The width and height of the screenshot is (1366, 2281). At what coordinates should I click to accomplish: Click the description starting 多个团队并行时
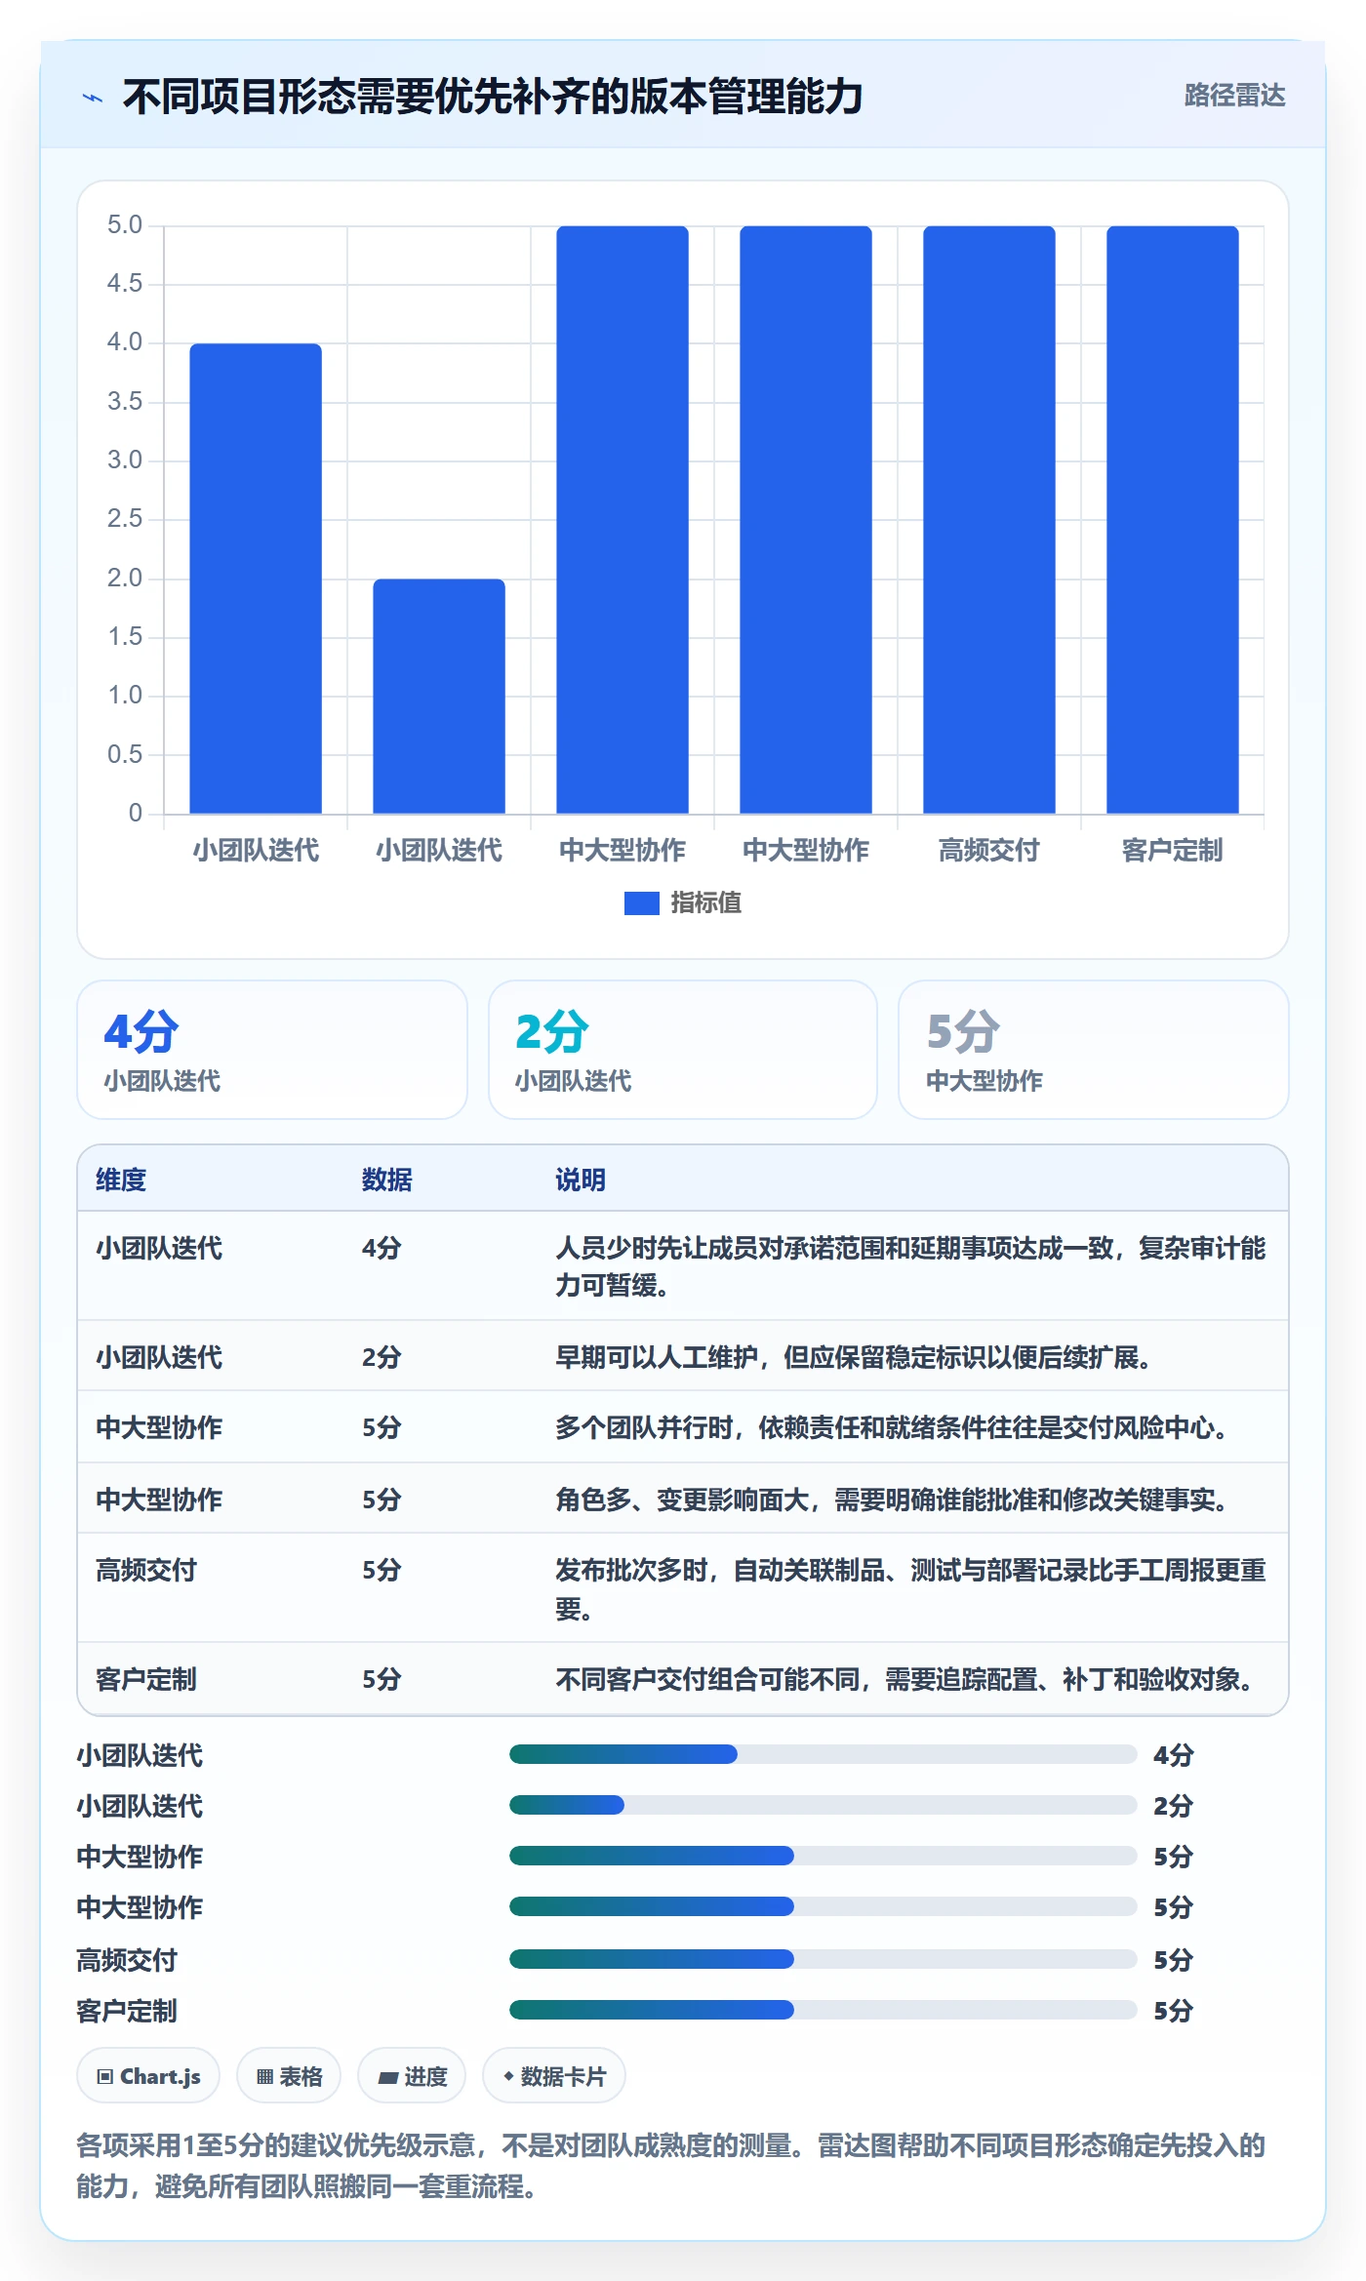[x=893, y=1427]
